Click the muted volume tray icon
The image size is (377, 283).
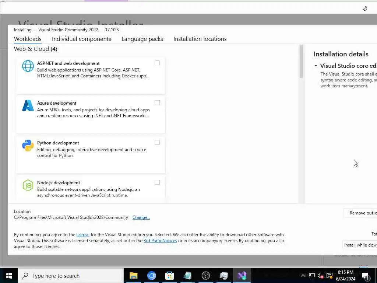pos(321,276)
